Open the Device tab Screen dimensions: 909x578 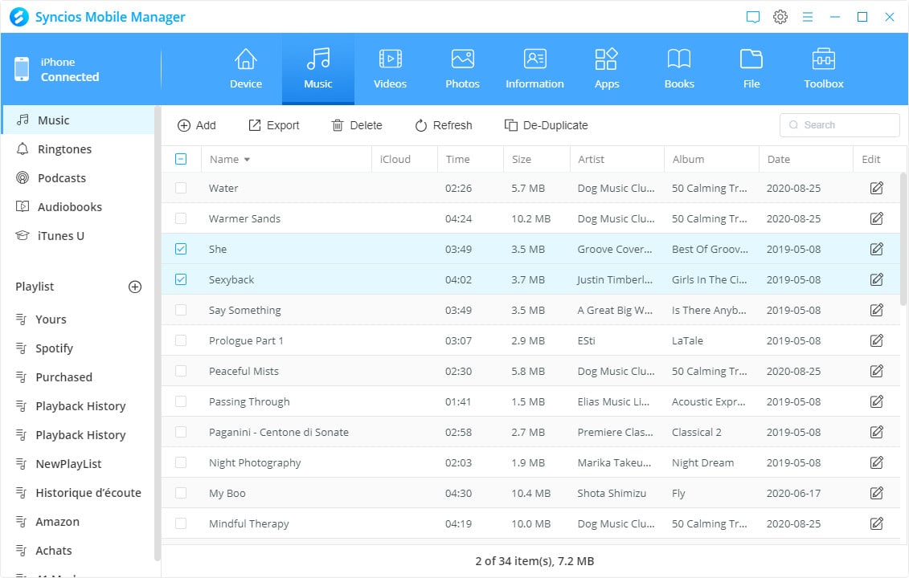click(x=246, y=69)
